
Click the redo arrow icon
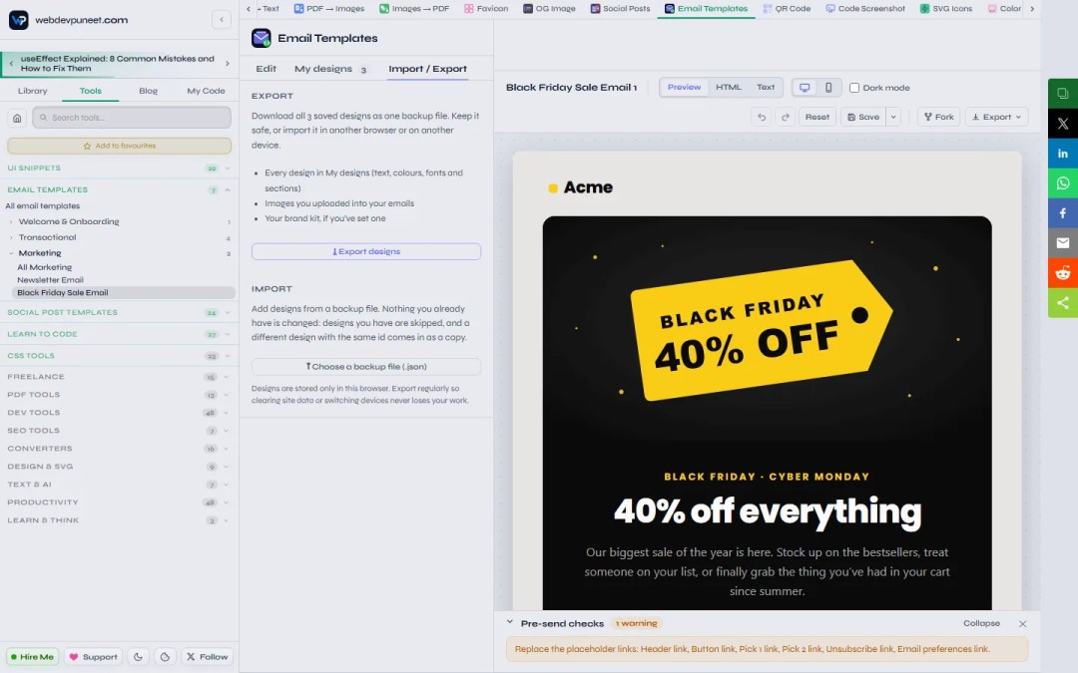pos(786,117)
